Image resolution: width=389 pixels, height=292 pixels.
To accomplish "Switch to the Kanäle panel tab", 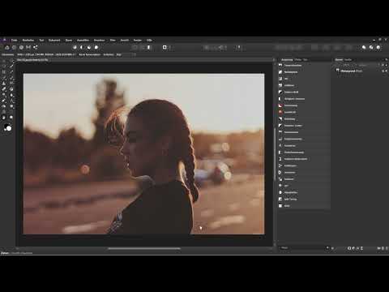I will click(348, 60).
